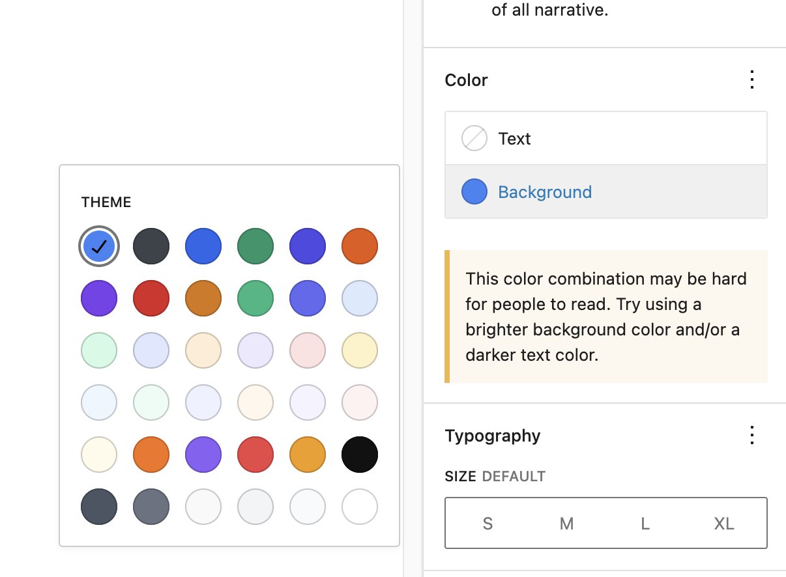Select the gold-orange swatch beside black

click(x=308, y=455)
